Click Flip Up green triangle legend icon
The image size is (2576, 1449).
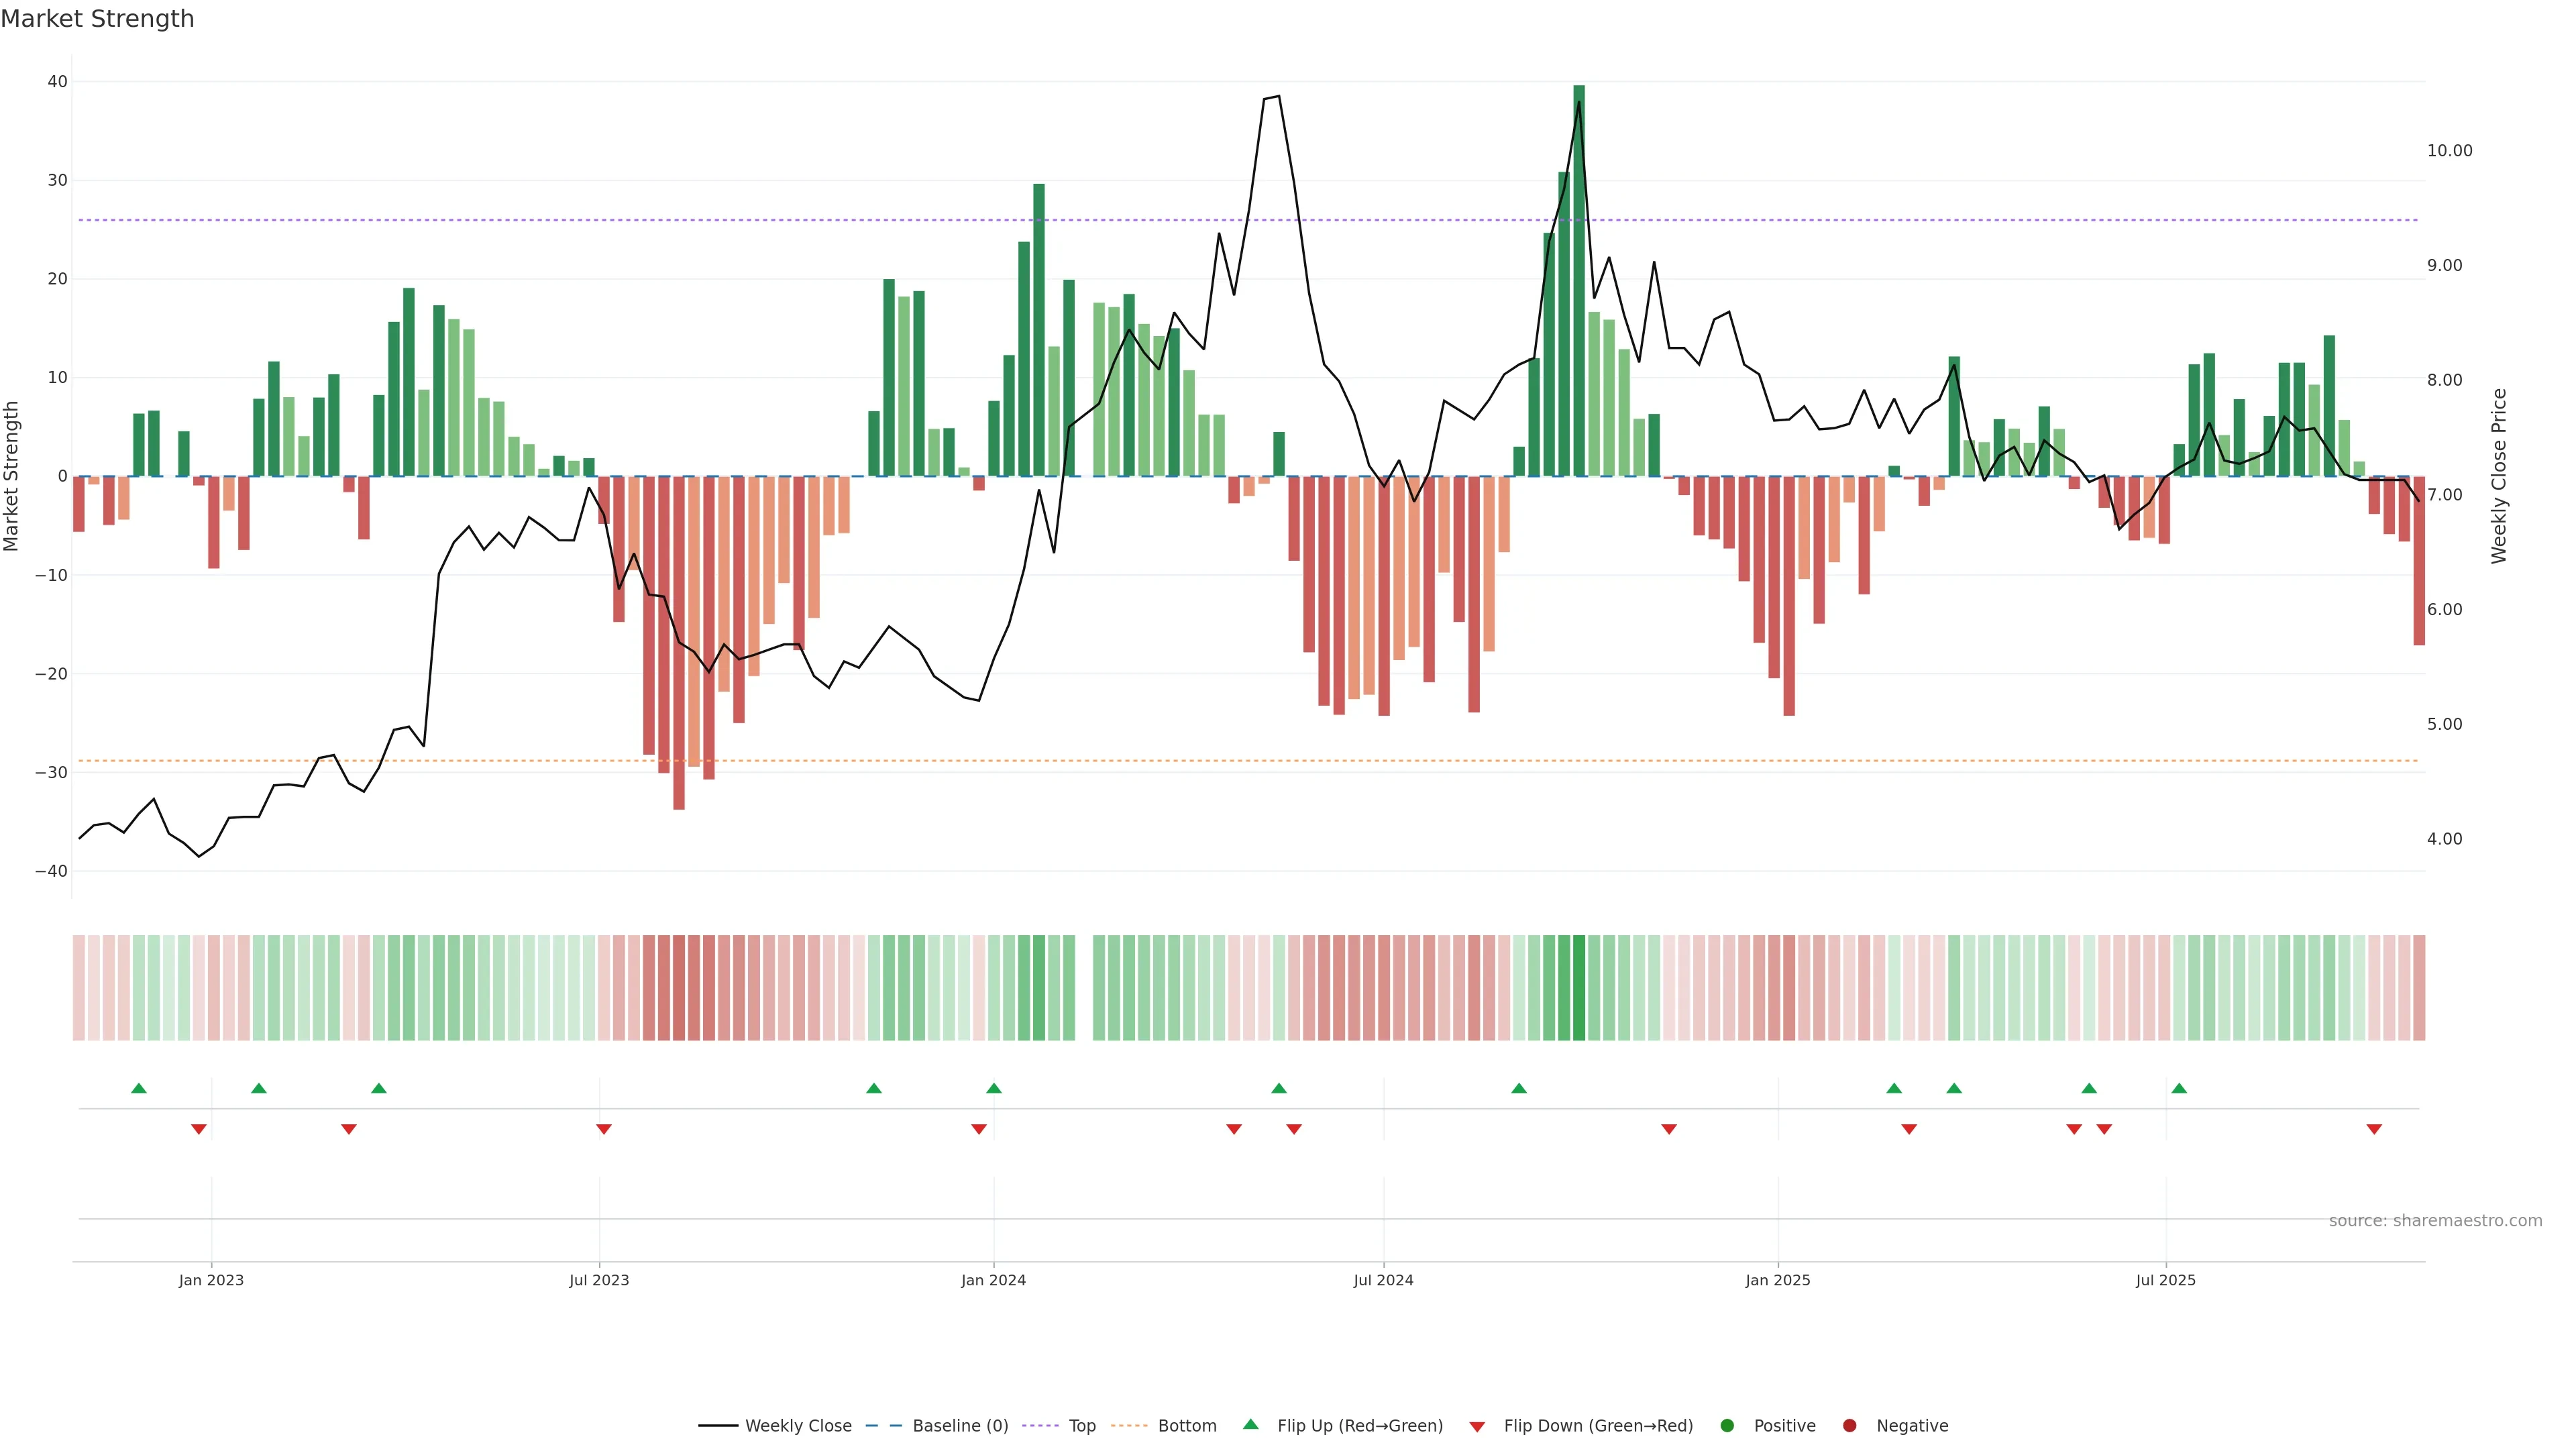1250,1424
